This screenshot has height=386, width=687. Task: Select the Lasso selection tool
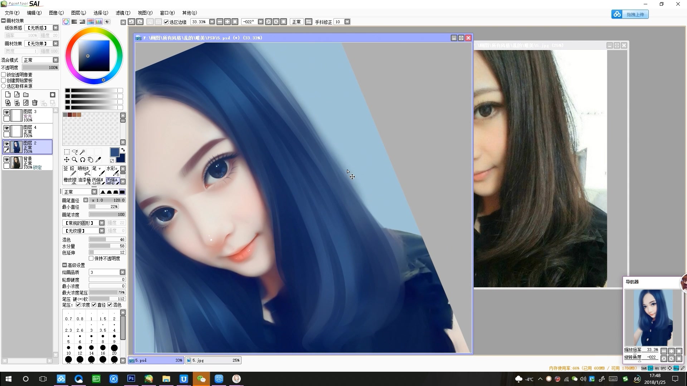point(74,152)
